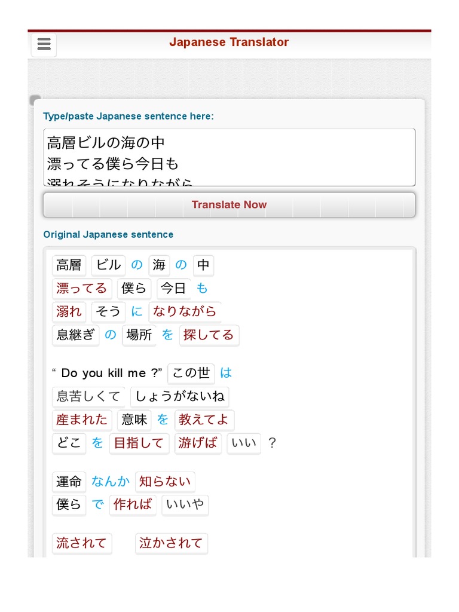Select the word 息継ぎ
Image resolution: width=459 pixels, height=612 pixels.
(75, 335)
